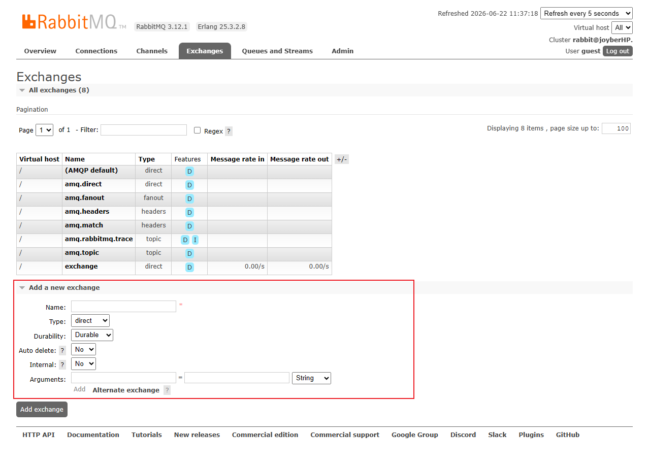
Task: Go to Queues and Streams tab
Action: coord(277,51)
